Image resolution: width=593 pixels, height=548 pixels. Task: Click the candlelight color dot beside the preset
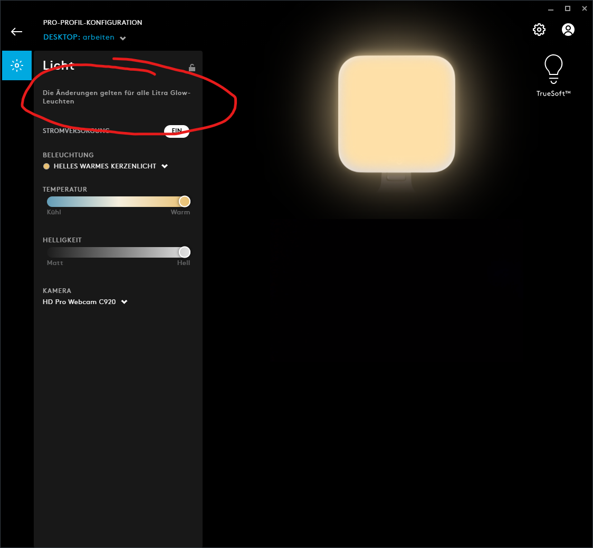46,166
